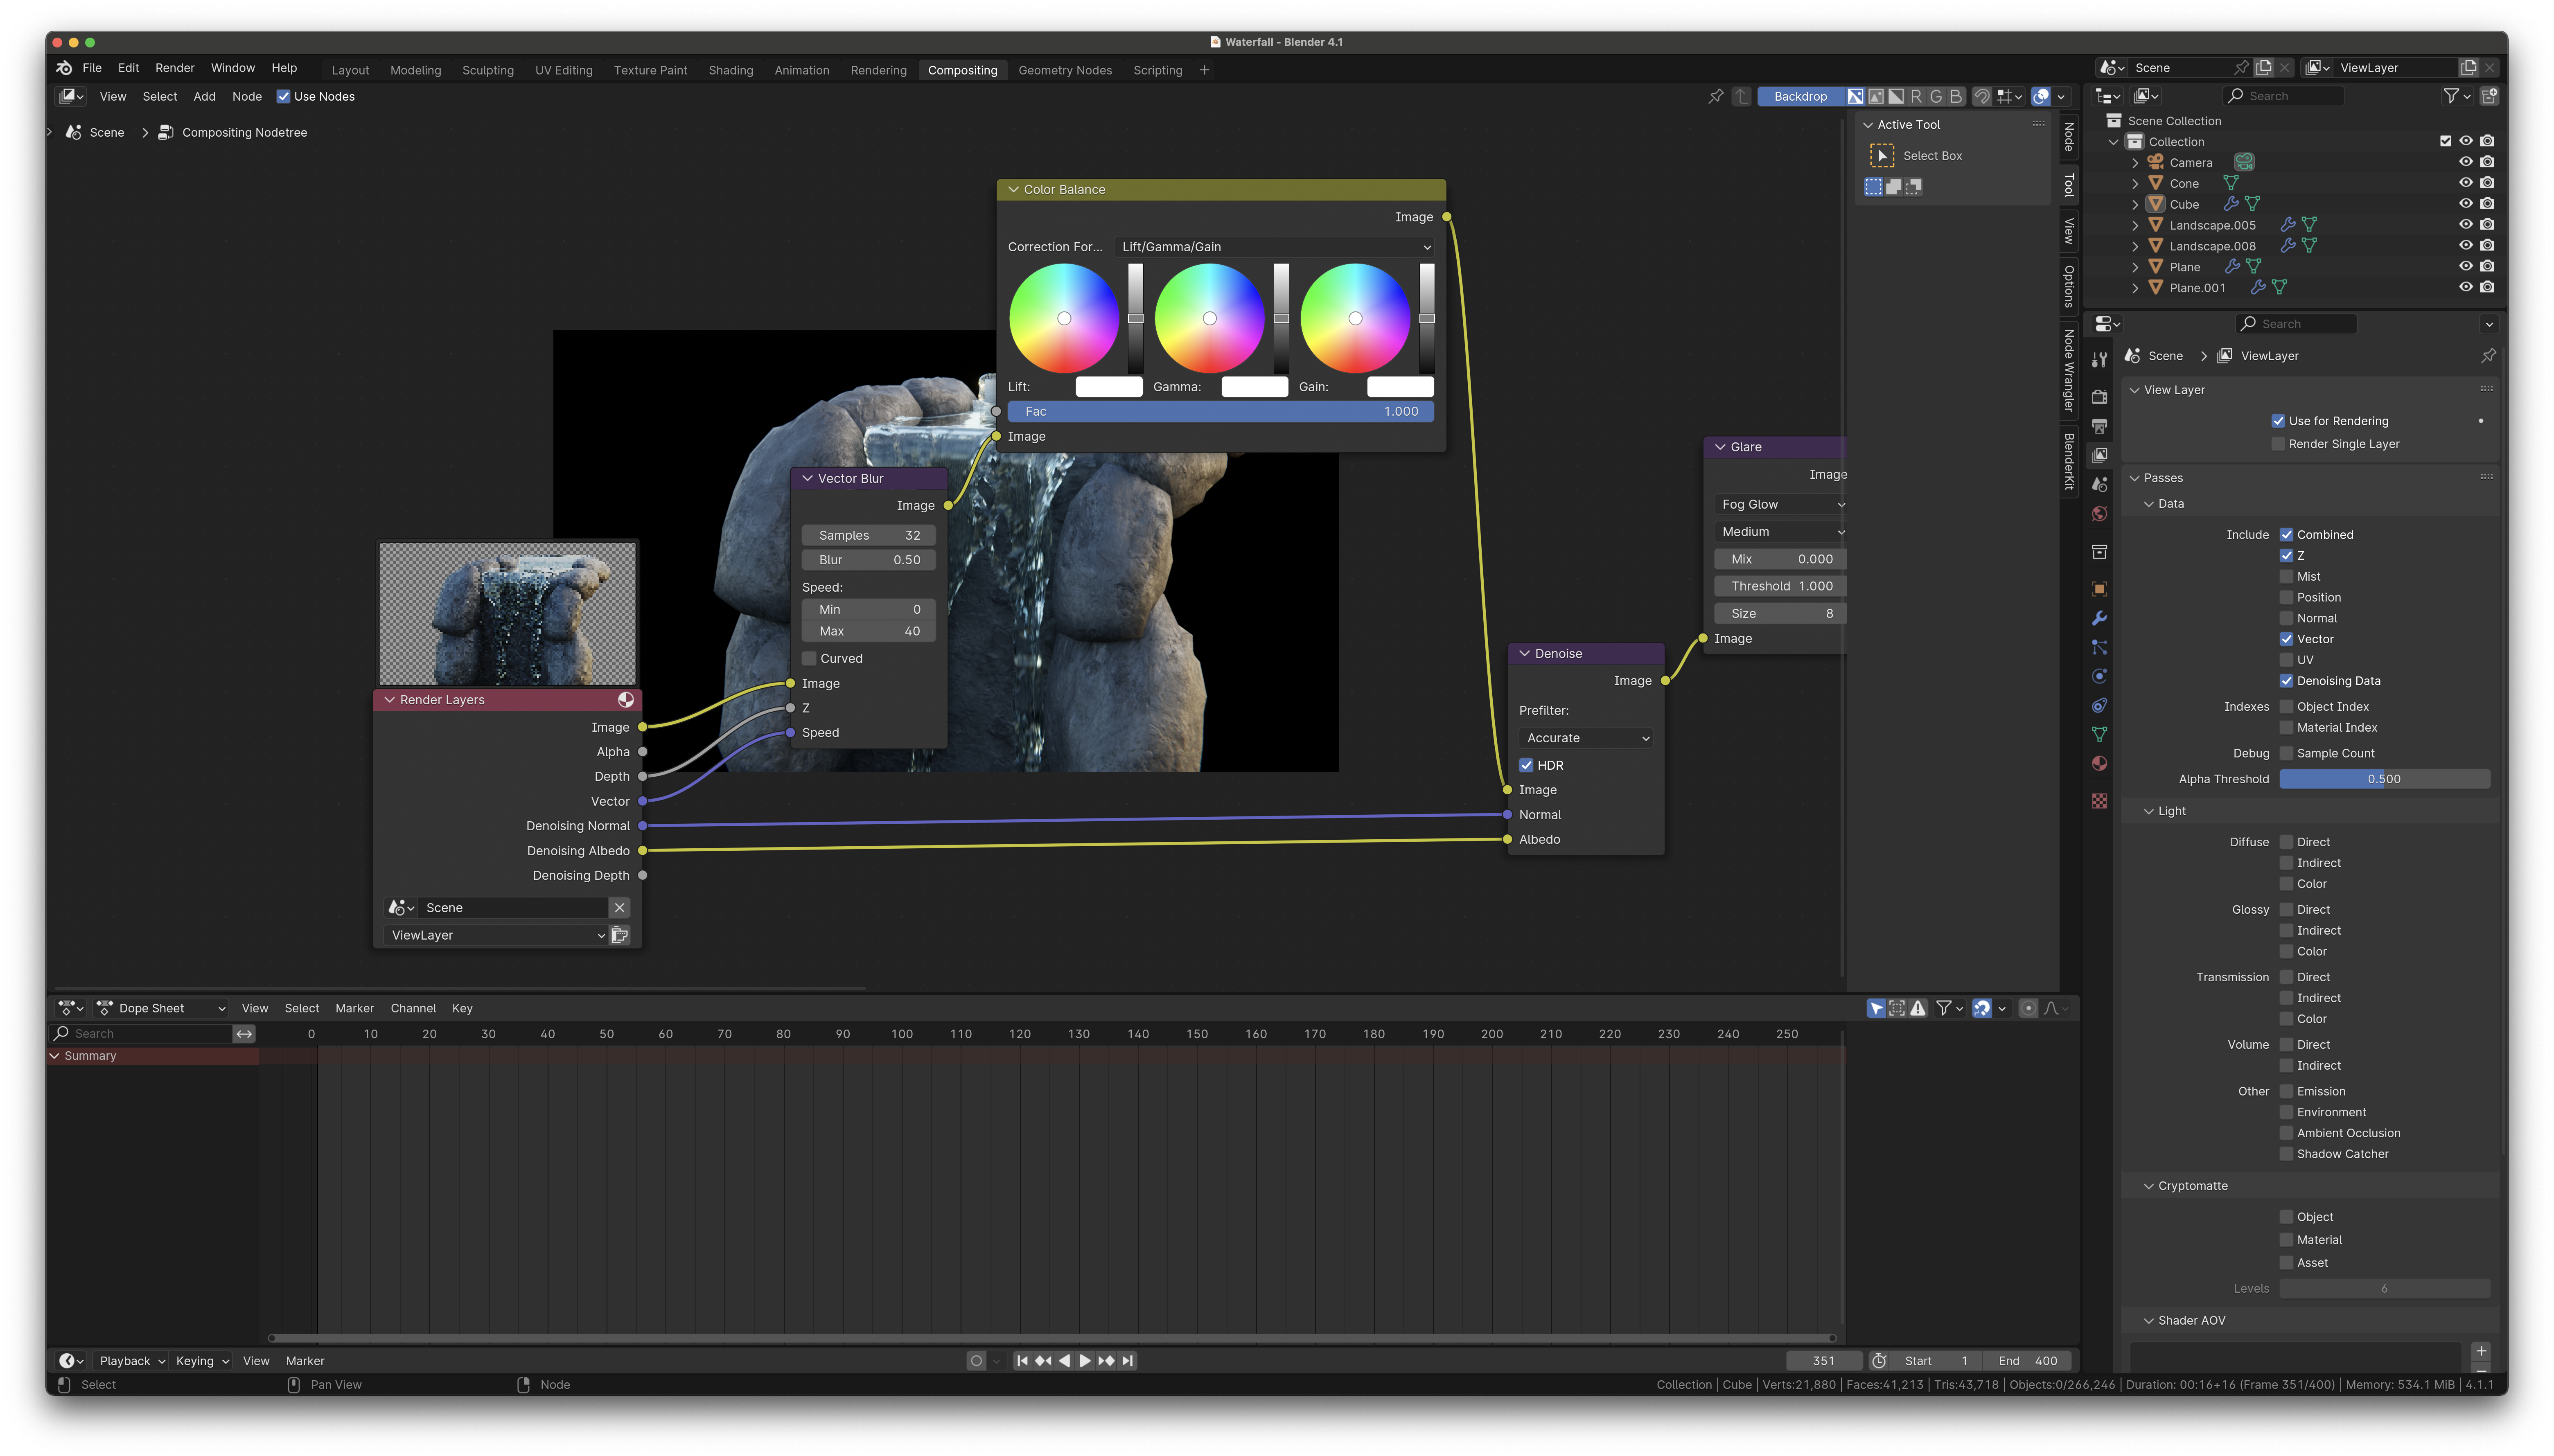Uncheck HDR in the Denoise node

click(1526, 765)
